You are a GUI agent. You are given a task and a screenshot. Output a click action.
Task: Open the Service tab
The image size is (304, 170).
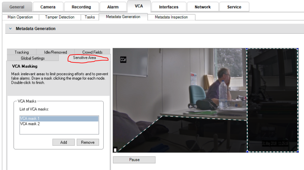click(x=234, y=7)
